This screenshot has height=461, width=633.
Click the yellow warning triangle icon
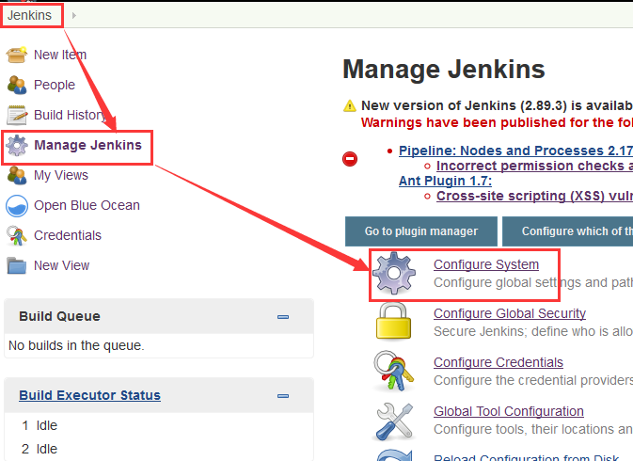(x=350, y=105)
